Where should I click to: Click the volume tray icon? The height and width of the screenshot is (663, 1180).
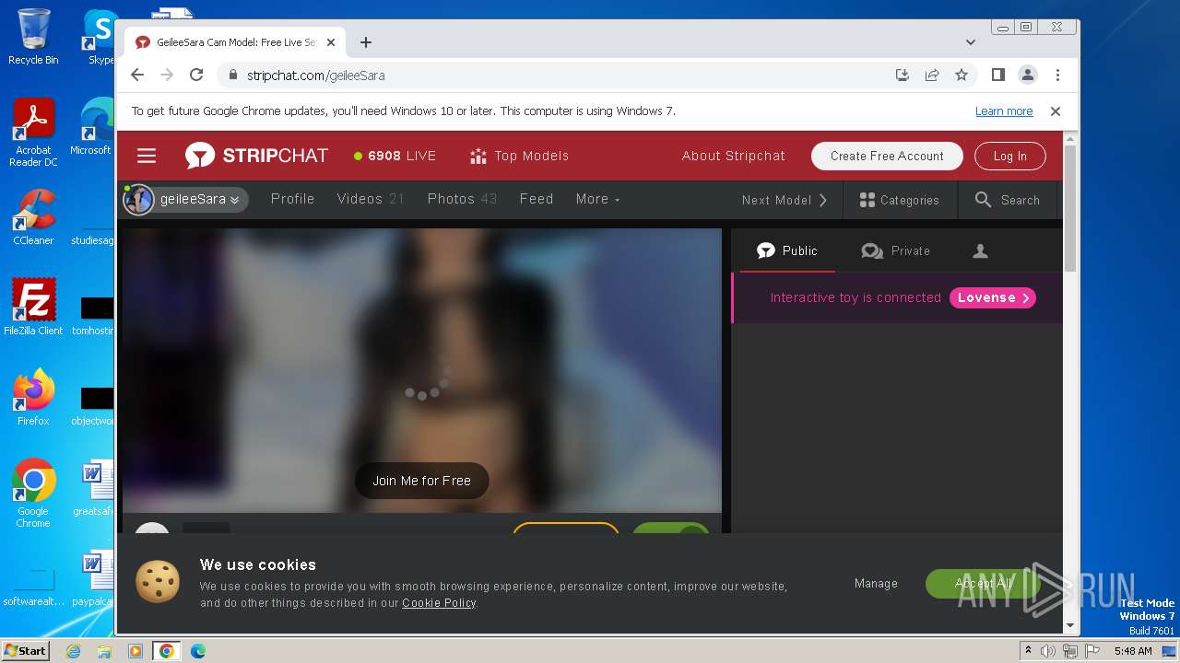click(1048, 651)
